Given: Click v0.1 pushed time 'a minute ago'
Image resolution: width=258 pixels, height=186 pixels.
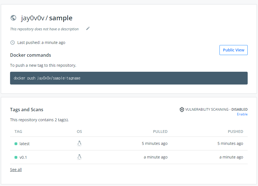Looking at the screenshot, I should [231, 157].
